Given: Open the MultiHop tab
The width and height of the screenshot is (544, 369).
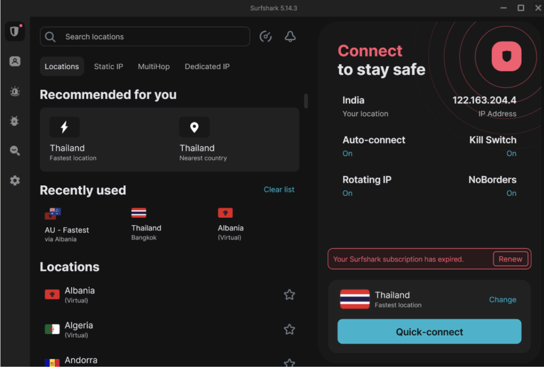Looking at the screenshot, I should click(154, 66).
